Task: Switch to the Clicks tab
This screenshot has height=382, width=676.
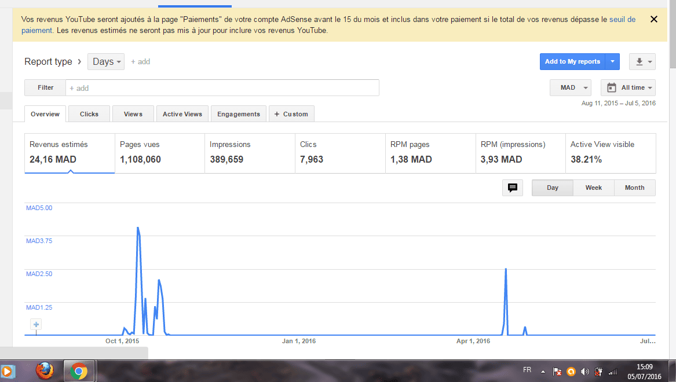Action: click(x=89, y=114)
